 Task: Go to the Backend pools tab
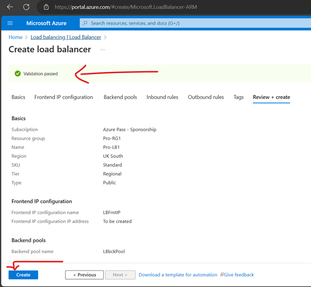[120, 97]
